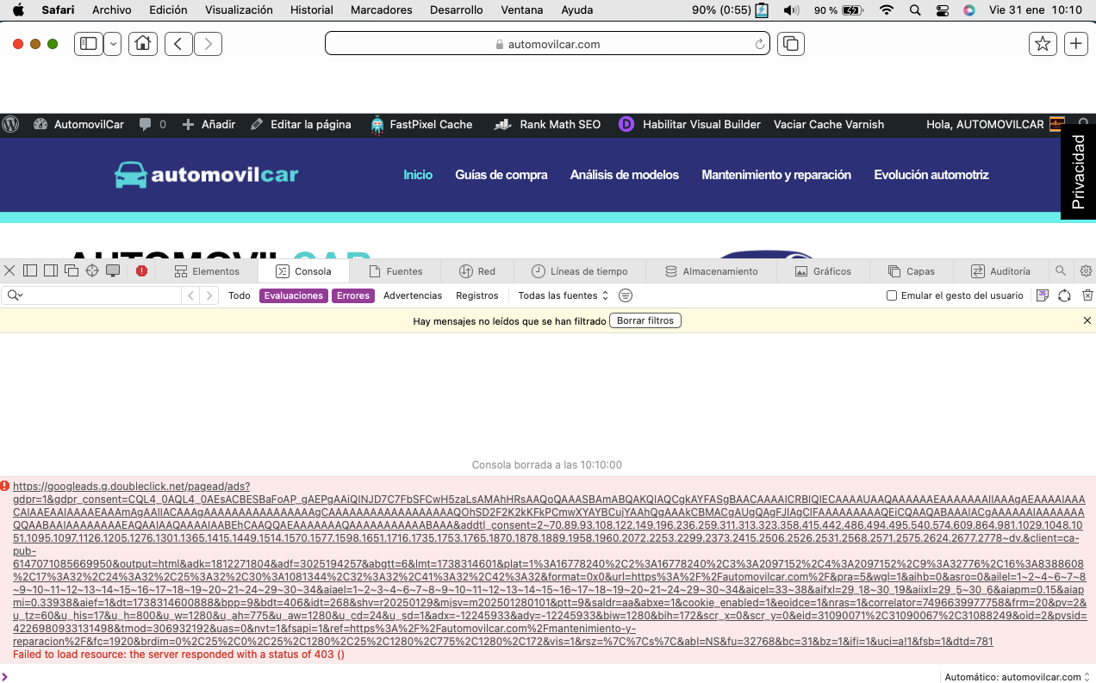Open the Almacenamiento tab

tap(711, 270)
